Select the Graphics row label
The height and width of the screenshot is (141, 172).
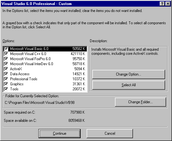click(17, 84)
